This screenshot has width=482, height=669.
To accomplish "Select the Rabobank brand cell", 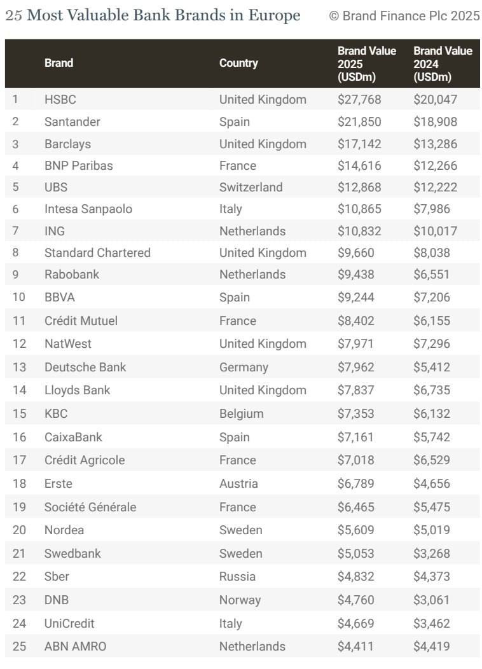I will coord(72,274).
